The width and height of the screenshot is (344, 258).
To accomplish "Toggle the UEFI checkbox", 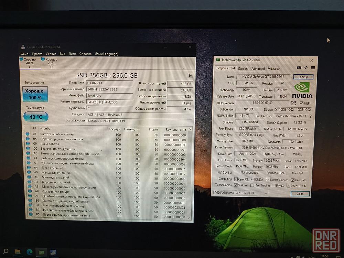I will pyautogui.click(x=301, y=103).
